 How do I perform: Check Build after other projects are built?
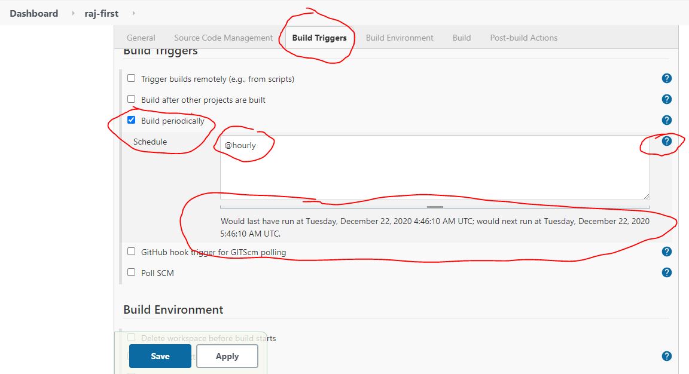point(132,99)
